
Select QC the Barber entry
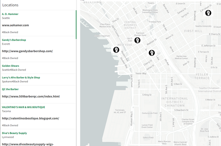10,89
